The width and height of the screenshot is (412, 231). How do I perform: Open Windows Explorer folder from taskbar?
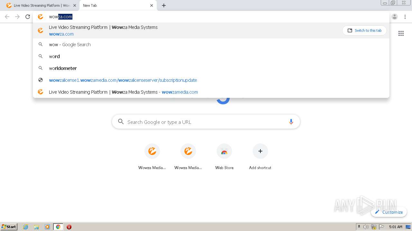pyautogui.click(x=36, y=227)
